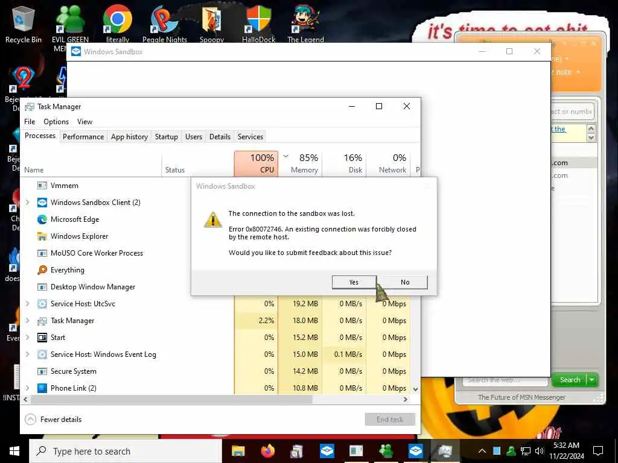Expand Service Host: Windows Event Log row
618x463 pixels.
tap(27, 354)
